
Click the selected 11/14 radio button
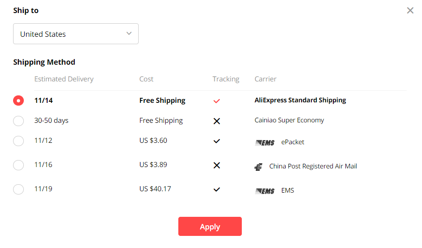point(18,101)
